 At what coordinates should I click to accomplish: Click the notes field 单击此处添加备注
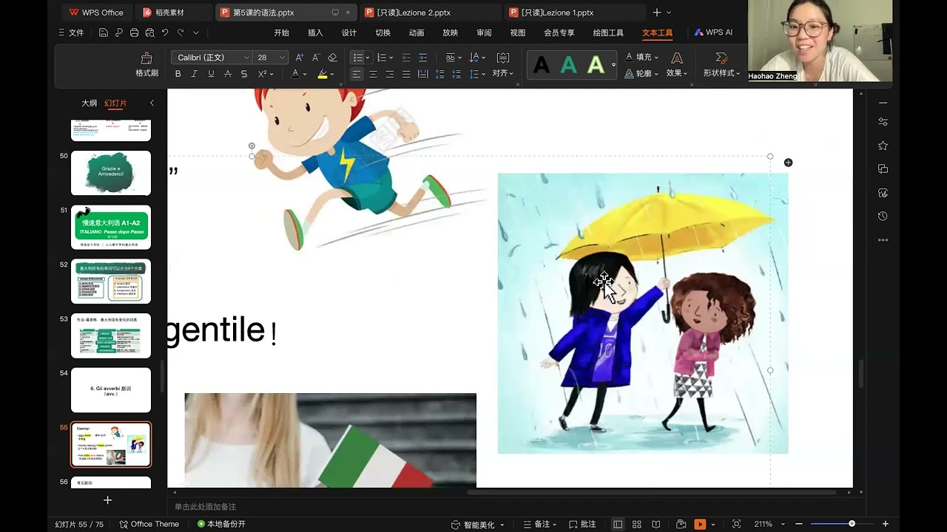click(205, 507)
